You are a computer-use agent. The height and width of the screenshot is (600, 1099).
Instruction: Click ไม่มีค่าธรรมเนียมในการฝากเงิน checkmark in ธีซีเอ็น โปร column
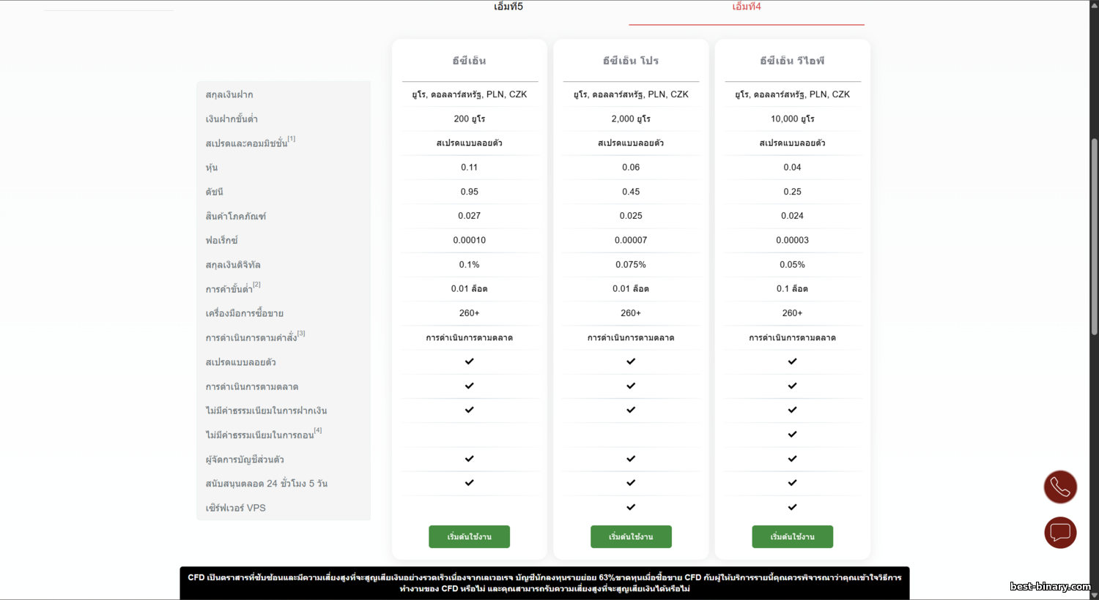click(631, 410)
